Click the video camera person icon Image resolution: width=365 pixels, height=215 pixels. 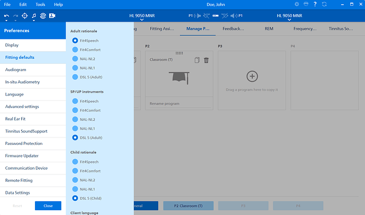click(x=52, y=16)
